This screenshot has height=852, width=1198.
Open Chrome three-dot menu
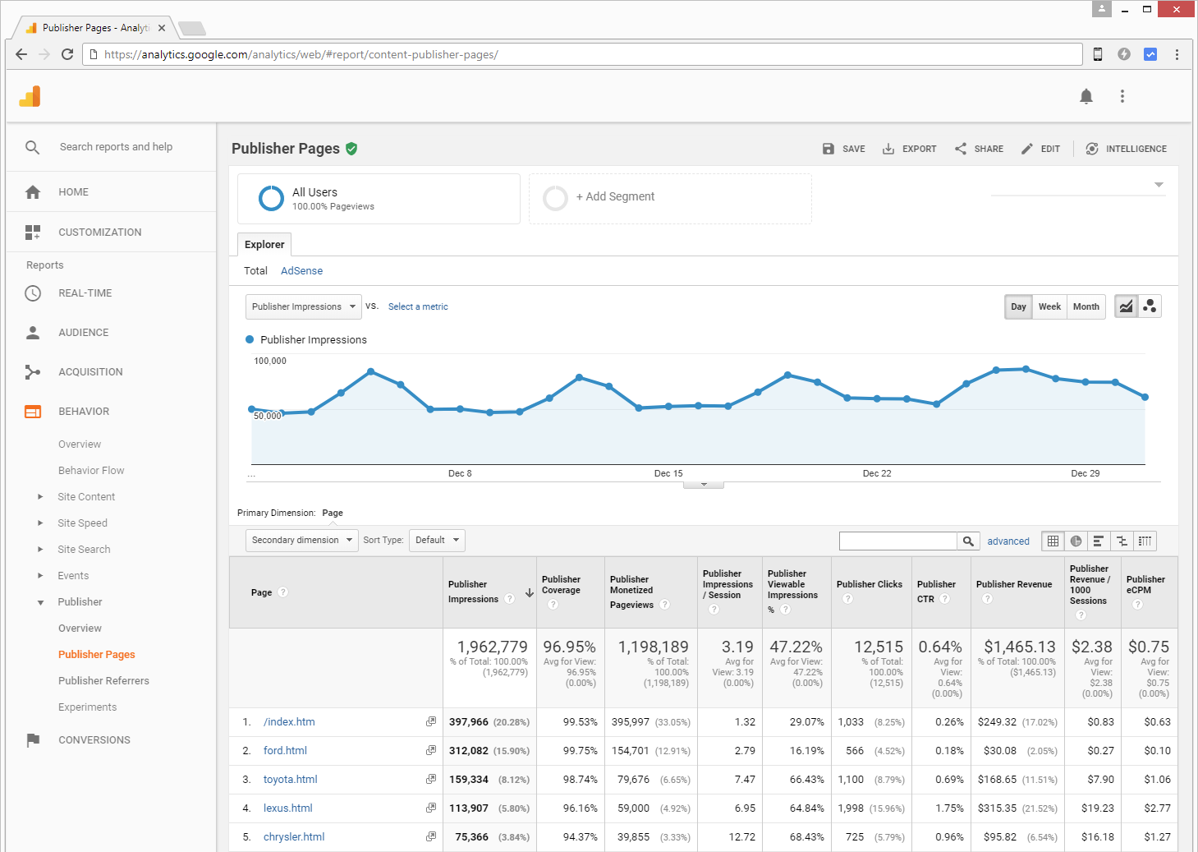coord(1177,54)
